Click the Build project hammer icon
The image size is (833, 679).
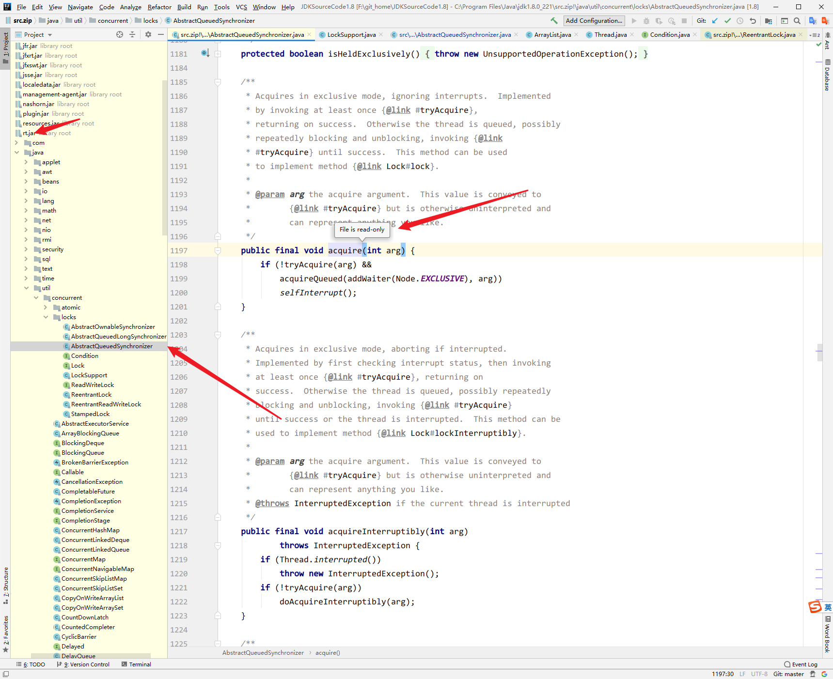(554, 21)
